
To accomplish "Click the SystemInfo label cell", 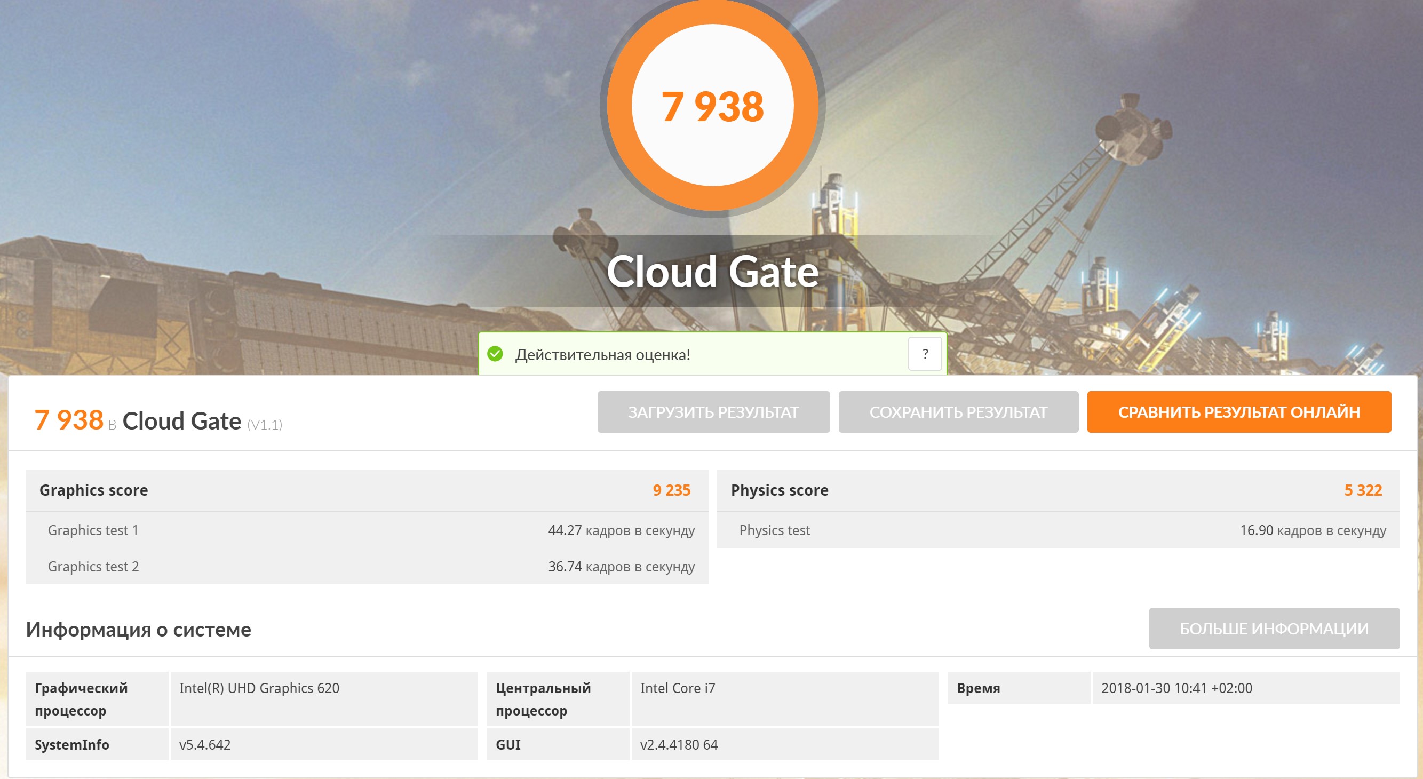I will click(x=97, y=744).
